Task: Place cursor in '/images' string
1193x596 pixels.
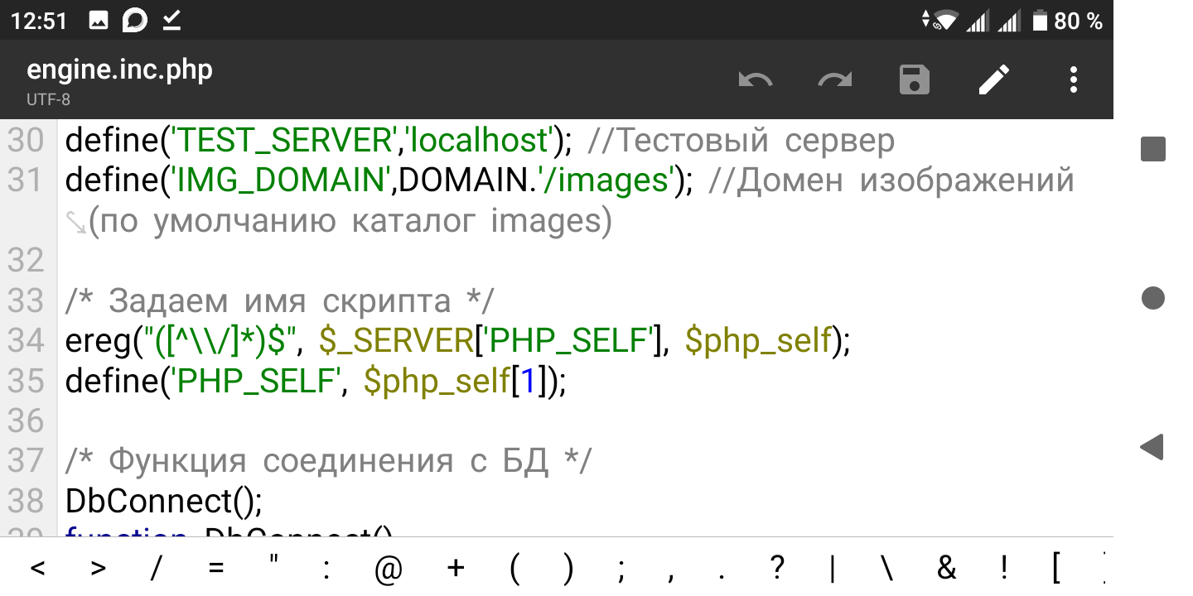Action: (x=606, y=180)
